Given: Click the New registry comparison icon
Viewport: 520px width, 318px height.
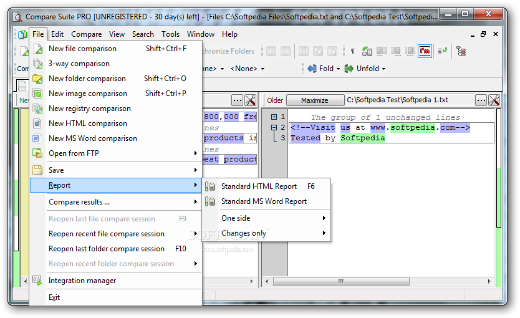Looking at the screenshot, I should [x=38, y=108].
